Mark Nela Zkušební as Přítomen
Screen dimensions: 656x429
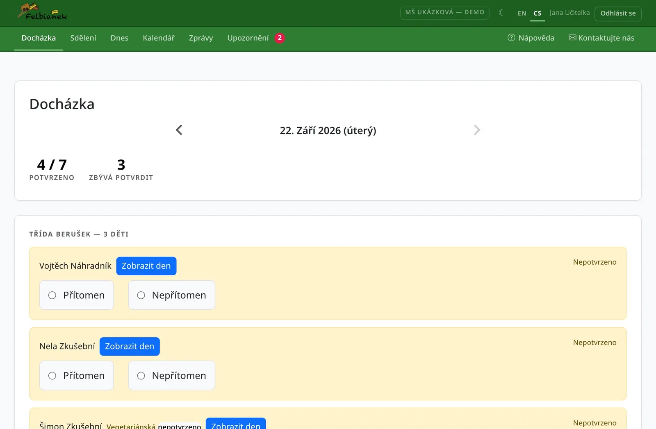click(77, 375)
